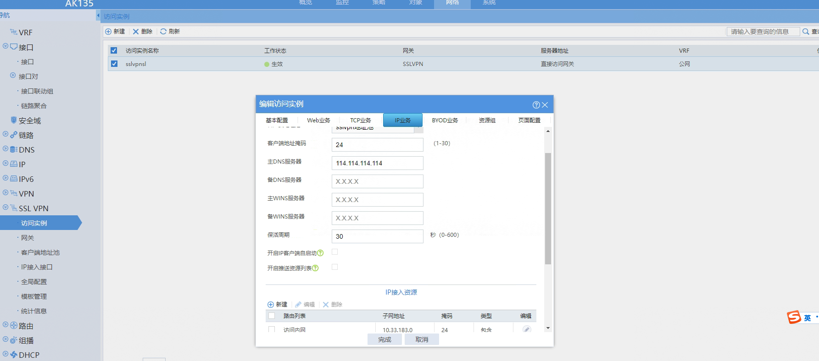The width and height of the screenshot is (819, 361).
Task: Toggle the 英 language indicator on the IME bar
Action: pos(808,318)
